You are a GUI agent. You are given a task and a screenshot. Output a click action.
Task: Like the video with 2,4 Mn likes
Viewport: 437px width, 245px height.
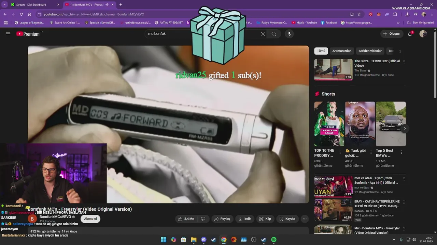click(186, 219)
